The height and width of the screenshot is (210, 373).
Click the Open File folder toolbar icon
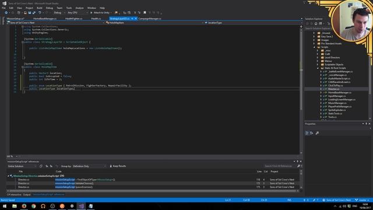[25, 13]
